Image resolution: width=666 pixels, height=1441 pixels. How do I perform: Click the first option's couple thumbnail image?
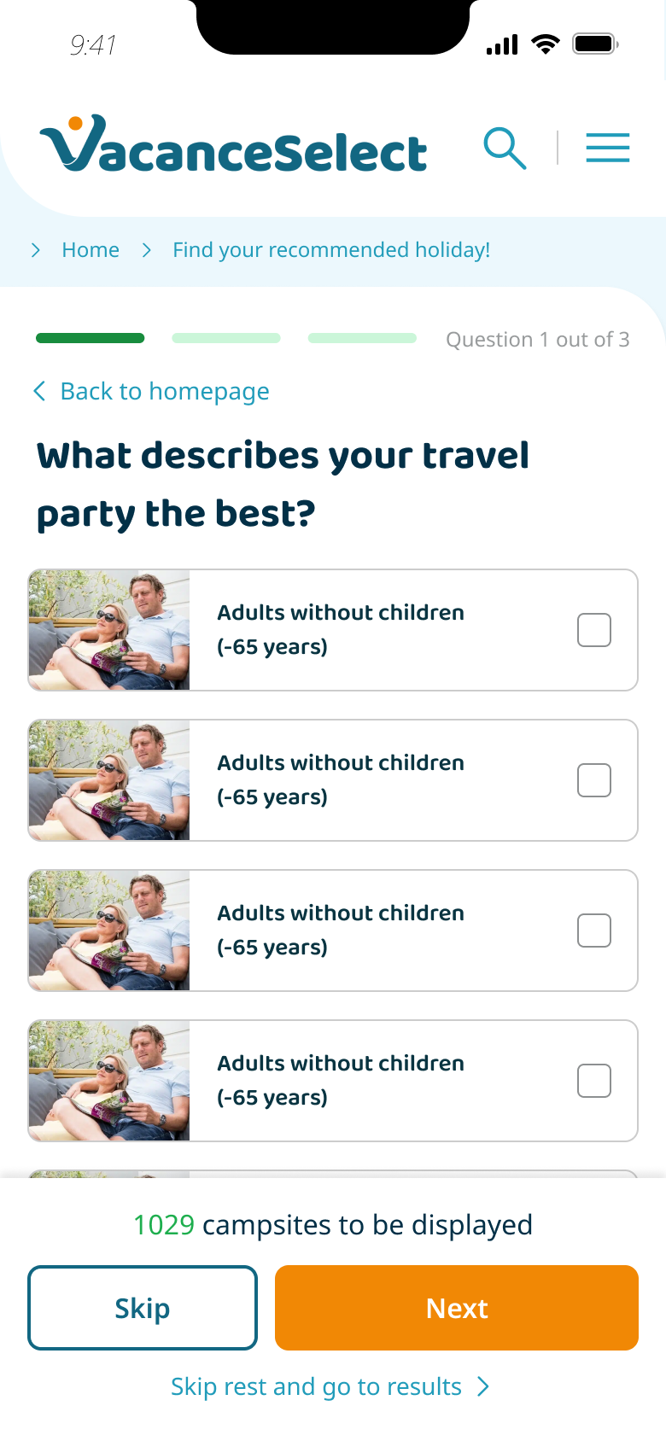pos(109,630)
